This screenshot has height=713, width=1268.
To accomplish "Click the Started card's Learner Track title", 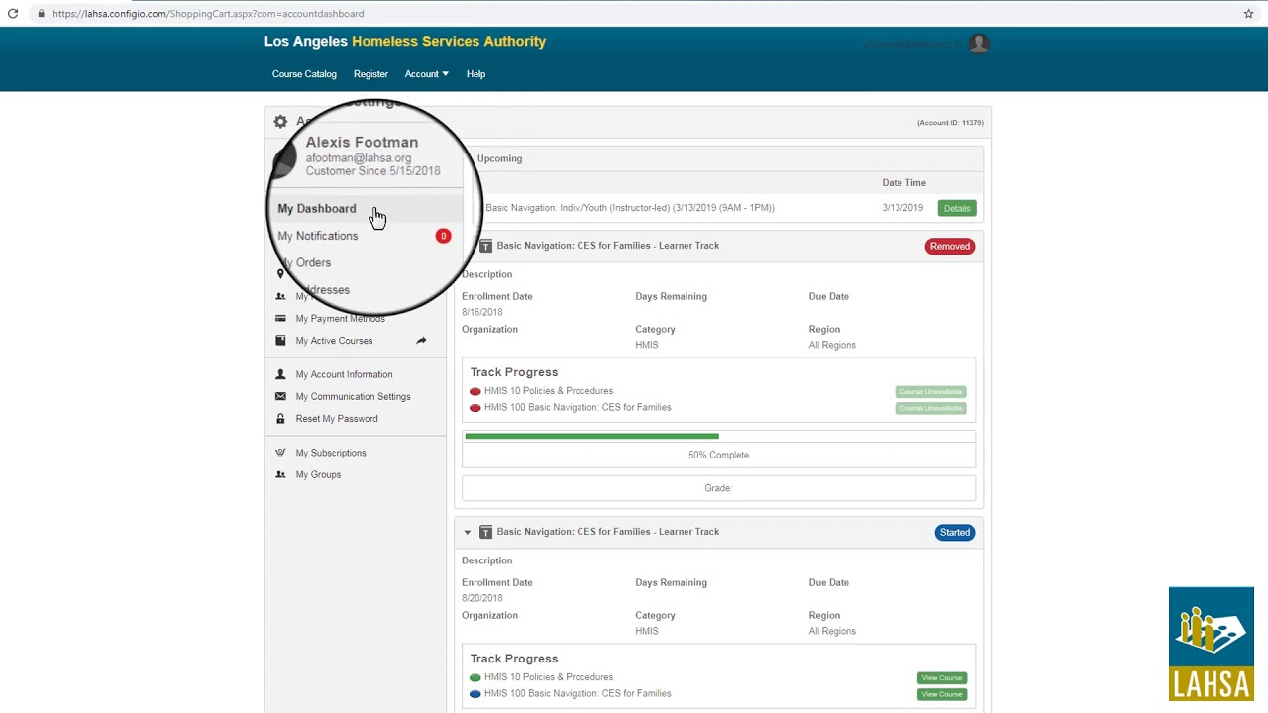I will 608,532.
